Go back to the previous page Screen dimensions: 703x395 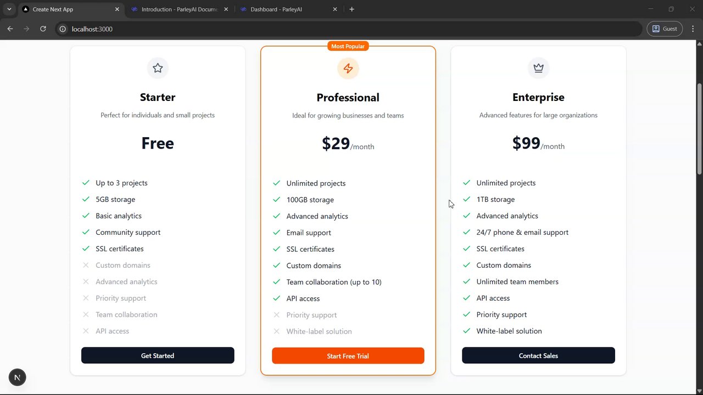[x=10, y=29]
